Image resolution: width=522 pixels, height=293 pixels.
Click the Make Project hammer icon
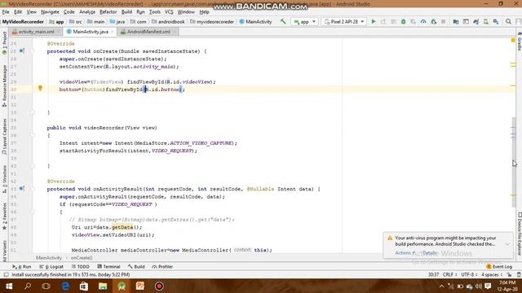point(283,22)
